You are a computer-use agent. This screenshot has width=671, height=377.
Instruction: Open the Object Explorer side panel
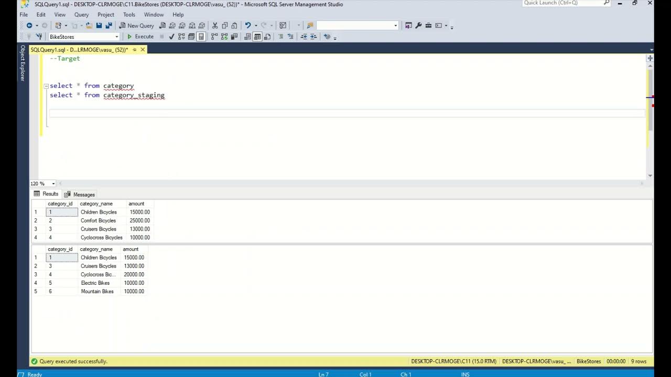(23, 63)
